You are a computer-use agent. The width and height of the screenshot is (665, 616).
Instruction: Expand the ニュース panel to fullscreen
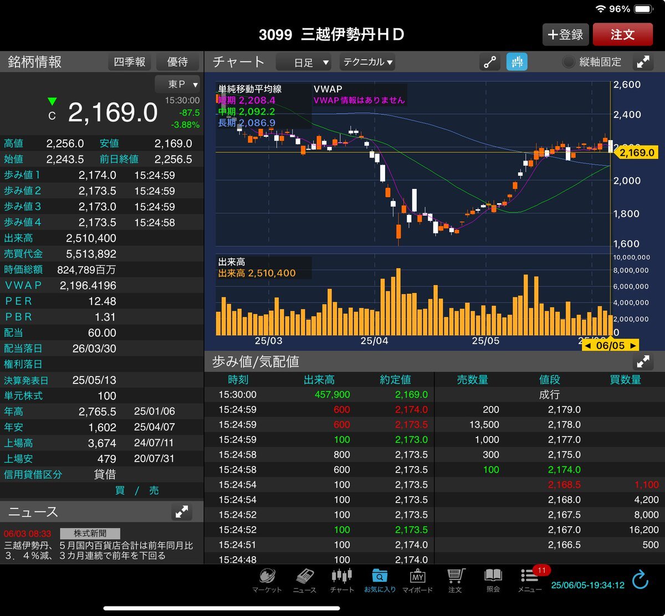pyautogui.click(x=182, y=512)
